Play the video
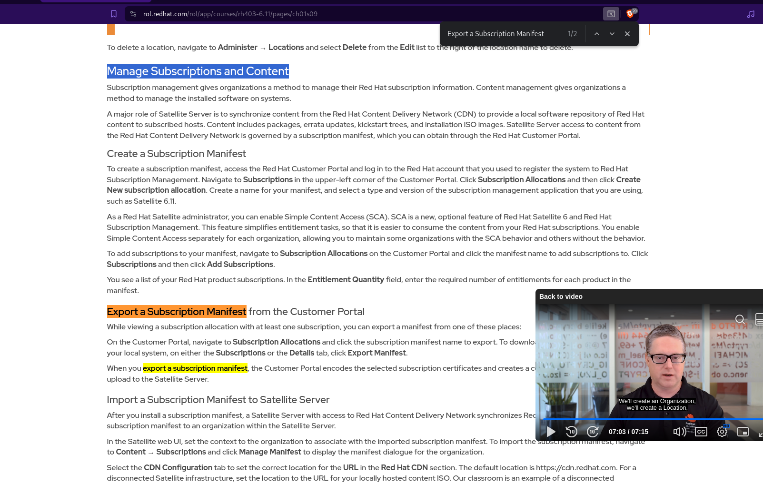 (x=551, y=432)
